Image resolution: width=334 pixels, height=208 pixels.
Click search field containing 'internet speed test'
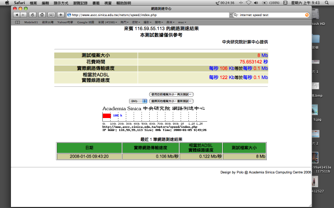click(x=271, y=15)
